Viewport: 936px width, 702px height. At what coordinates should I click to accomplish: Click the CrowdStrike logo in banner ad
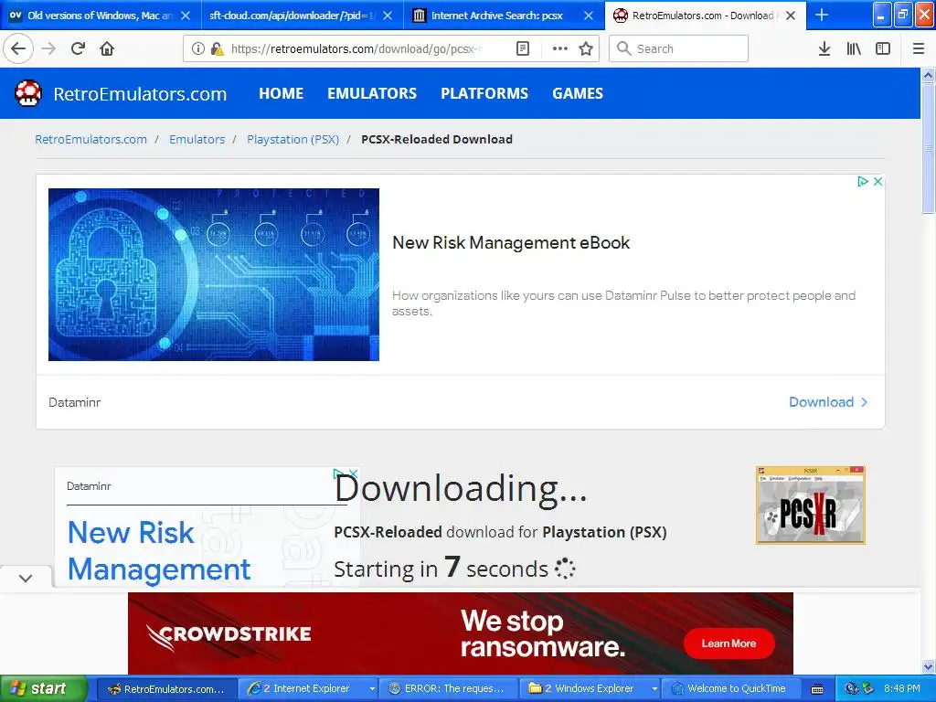[x=229, y=635]
